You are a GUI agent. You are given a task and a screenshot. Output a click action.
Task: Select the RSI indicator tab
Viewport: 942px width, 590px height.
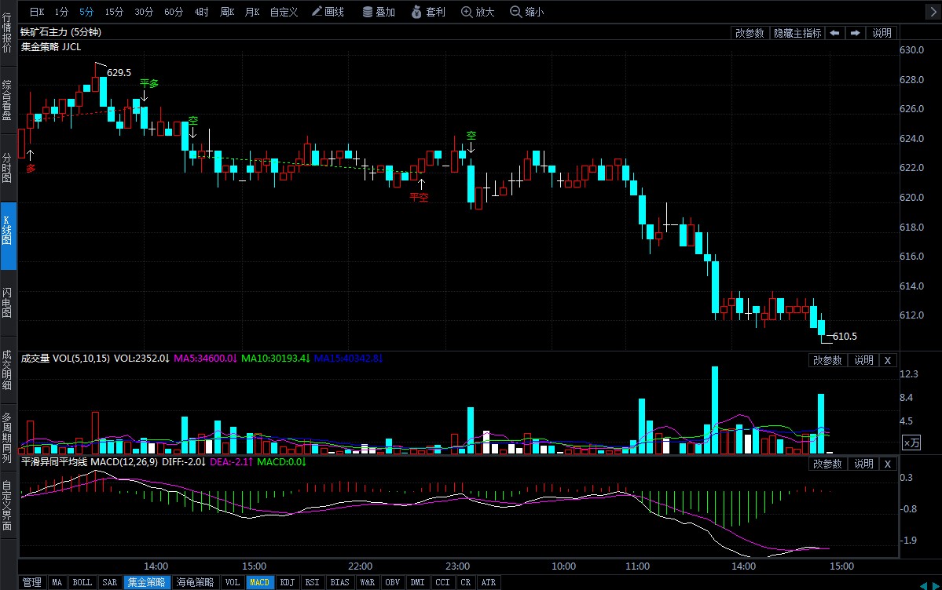coord(313,582)
